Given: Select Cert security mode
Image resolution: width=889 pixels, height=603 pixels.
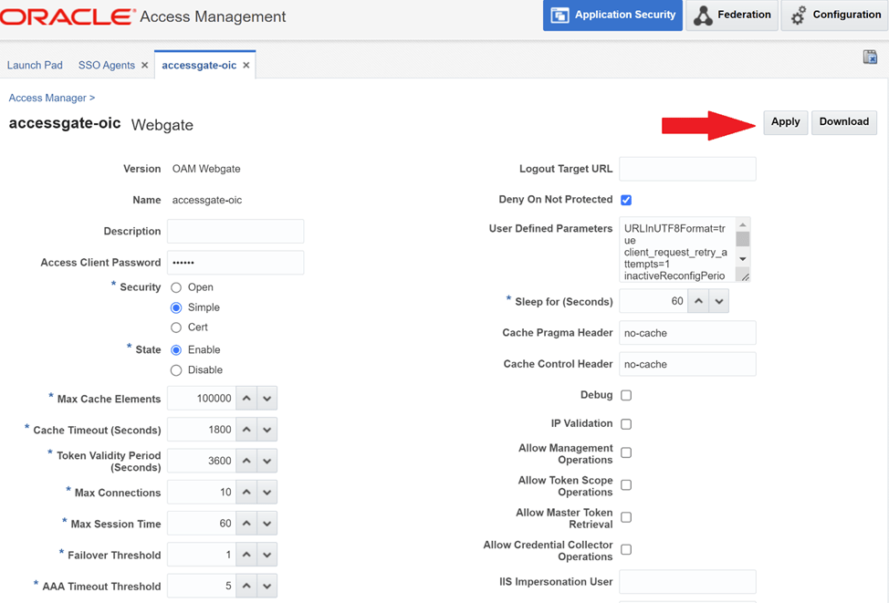Looking at the screenshot, I should [x=176, y=327].
